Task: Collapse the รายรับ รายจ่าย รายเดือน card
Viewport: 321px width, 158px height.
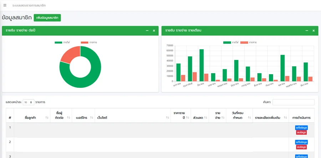Action: click(x=307, y=31)
